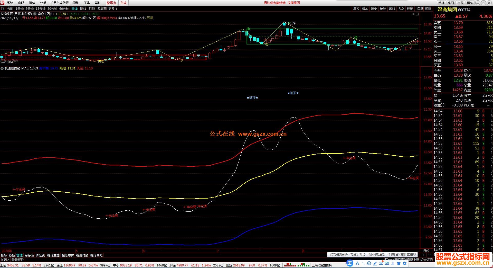Image resolution: width=493 pixels, height=268 pixels.
Task: Click the 复权 toolbar button
Action: tap(356, 9)
